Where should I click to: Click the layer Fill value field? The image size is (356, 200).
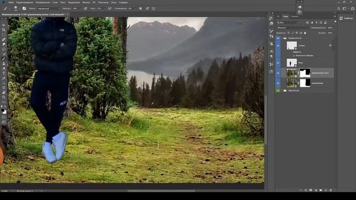pyautogui.click(x=330, y=33)
